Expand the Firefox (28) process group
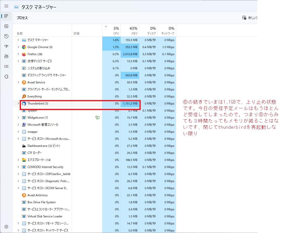Image resolution: width=291 pixels, height=233 pixels. pyautogui.click(x=18, y=54)
